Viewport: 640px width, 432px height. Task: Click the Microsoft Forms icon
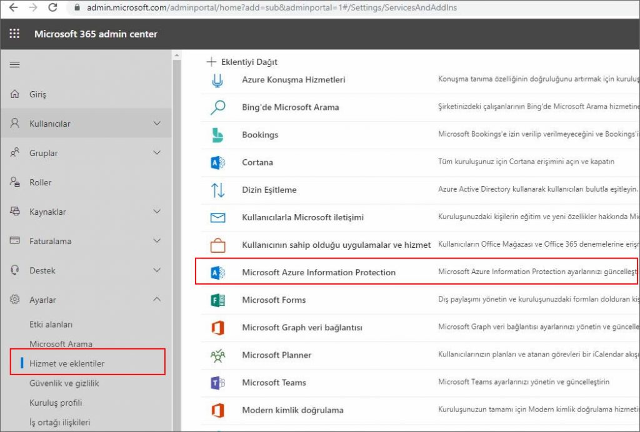click(x=217, y=300)
